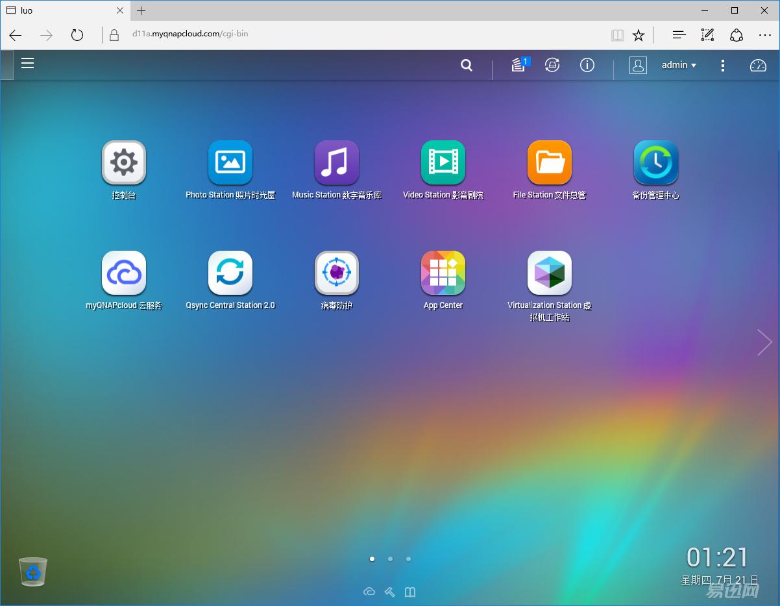This screenshot has height=606, width=780.
Task: Launch App Center
Action: click(443, 273)
